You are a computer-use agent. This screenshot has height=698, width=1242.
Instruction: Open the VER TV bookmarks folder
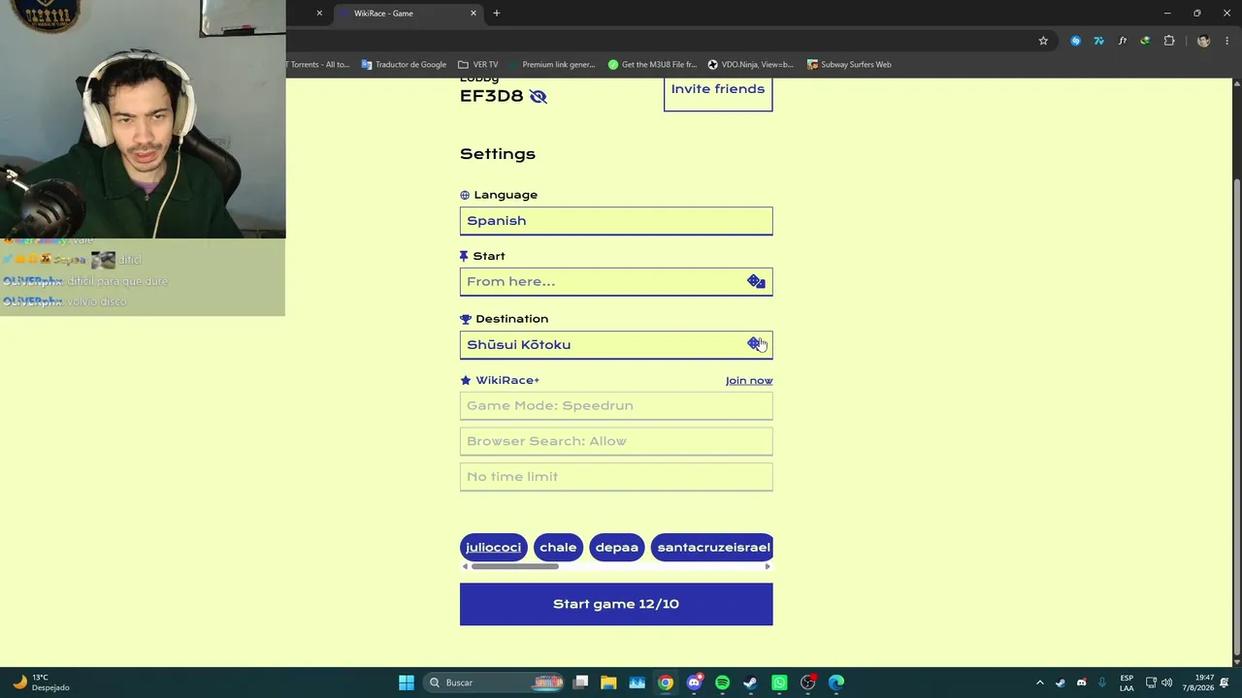tap(477, 65)
